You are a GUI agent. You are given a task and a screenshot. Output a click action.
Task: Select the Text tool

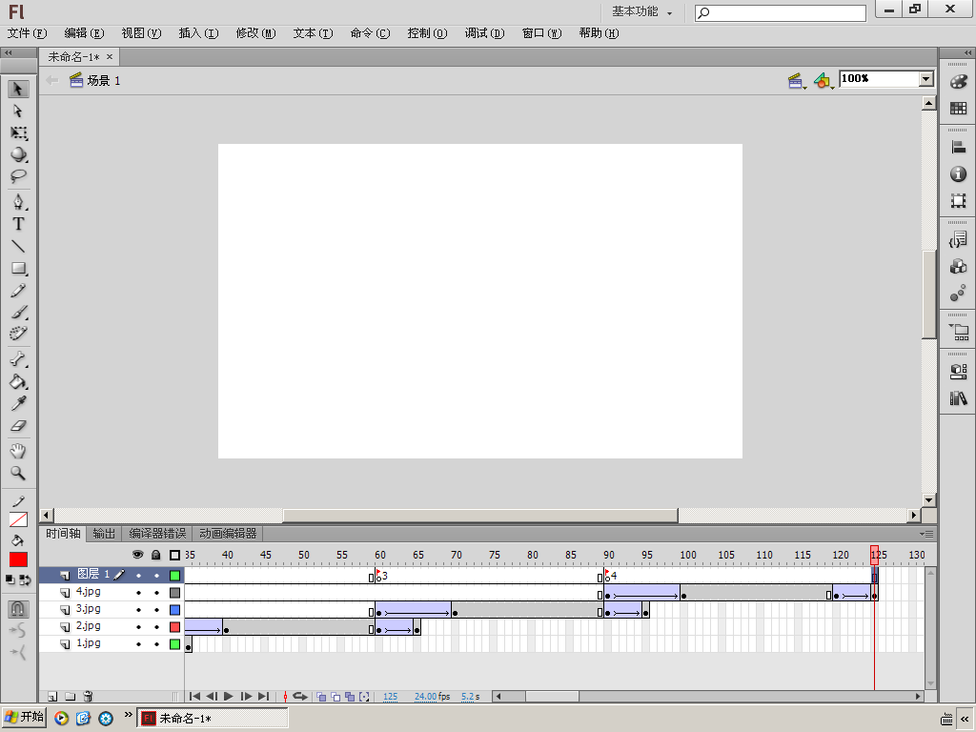click(18, 224)
